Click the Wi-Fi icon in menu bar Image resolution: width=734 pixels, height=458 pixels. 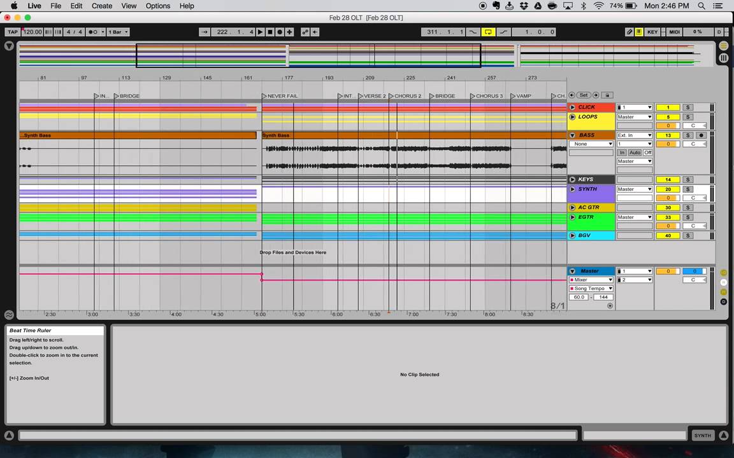[x=598, y=6]
